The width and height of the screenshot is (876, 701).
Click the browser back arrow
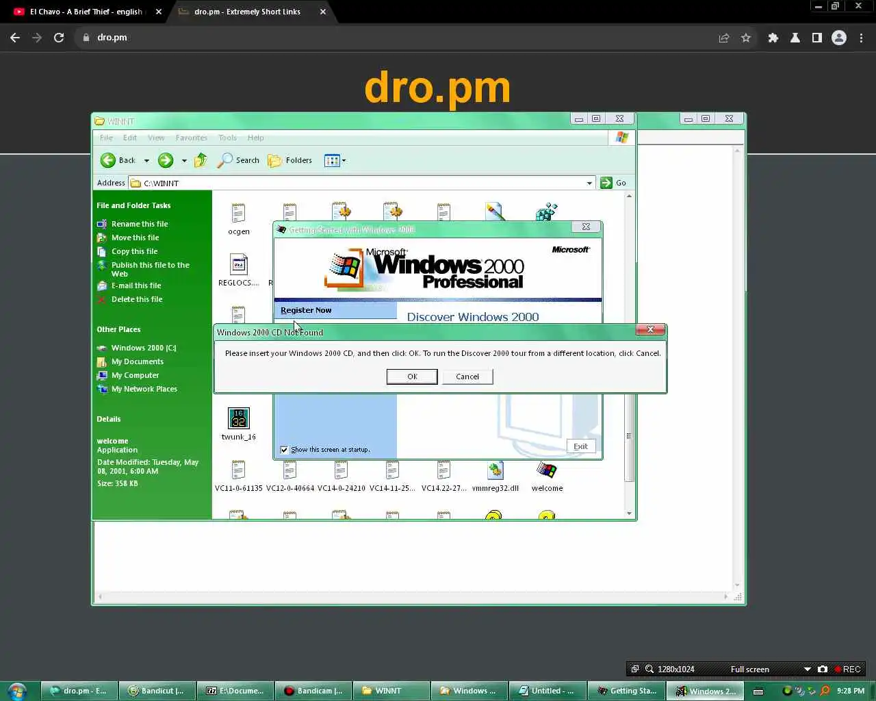(15, 38)
